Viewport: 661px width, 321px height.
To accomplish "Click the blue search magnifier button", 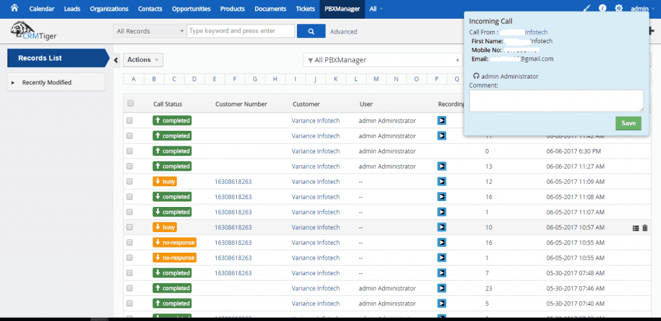I will [312, 31].
